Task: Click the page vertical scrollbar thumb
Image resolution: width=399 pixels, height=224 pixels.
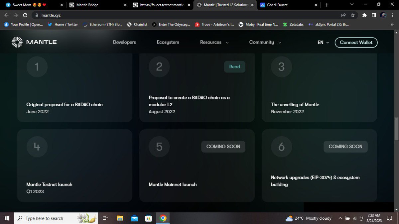Action: (x=396, y=129)
